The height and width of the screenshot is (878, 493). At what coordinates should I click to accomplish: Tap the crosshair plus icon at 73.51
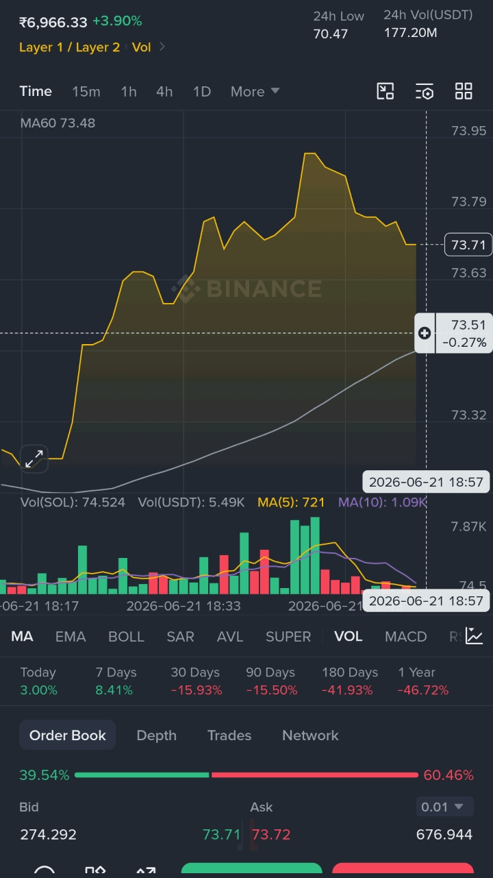[x=425, y=333]
